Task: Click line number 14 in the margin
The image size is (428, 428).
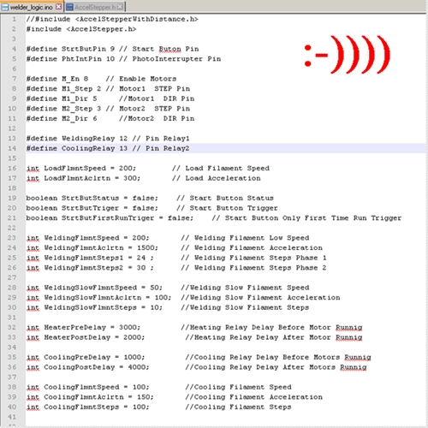Action: click(12, 148)
